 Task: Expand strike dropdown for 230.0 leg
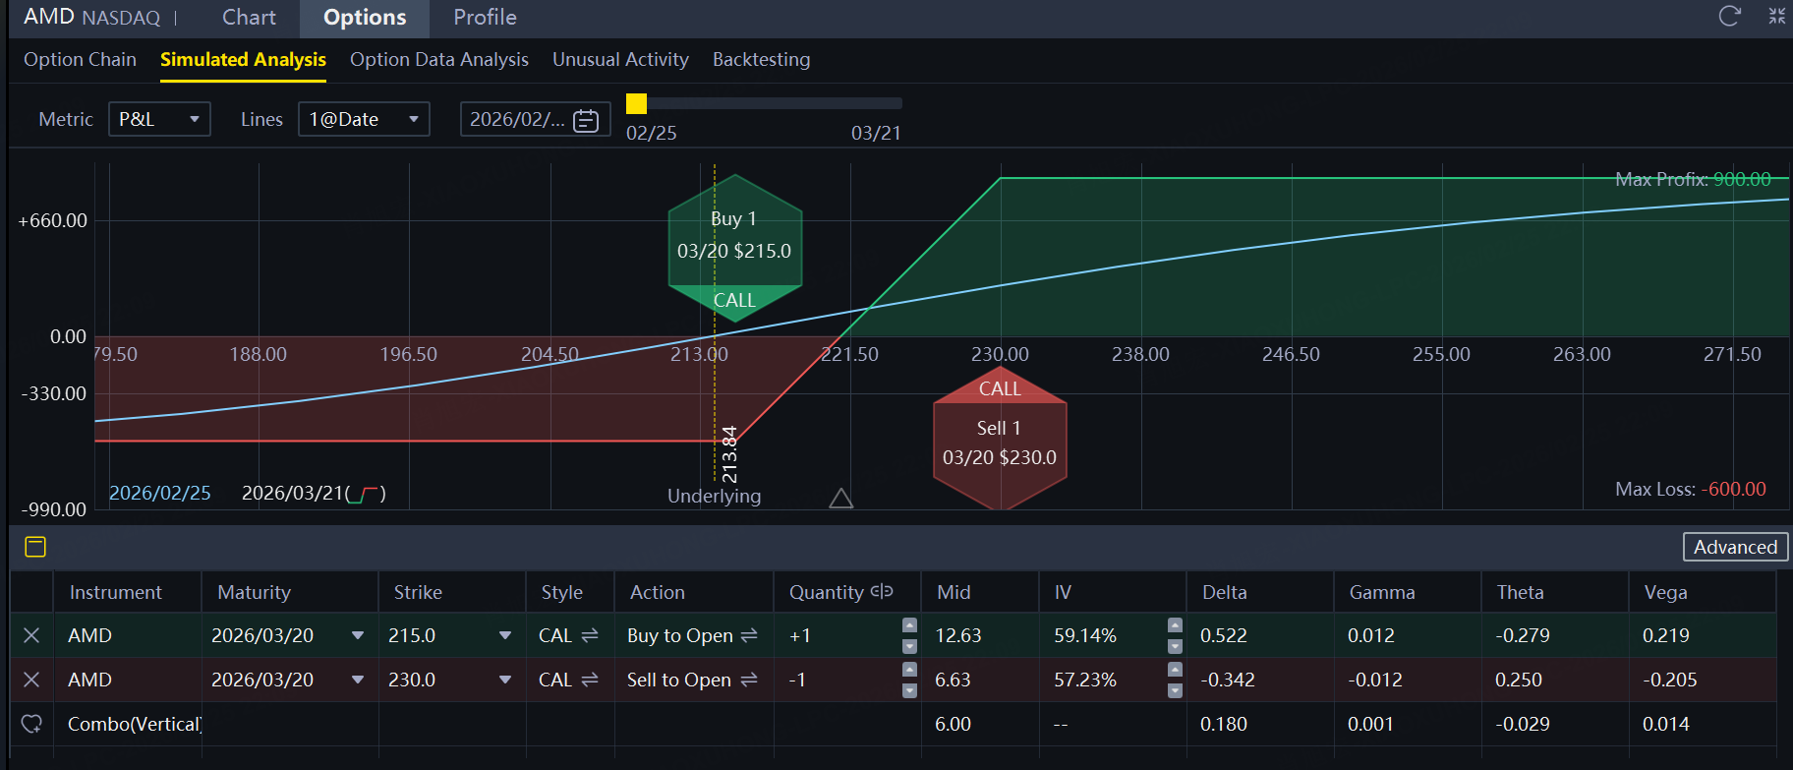[x=505, y=680]
